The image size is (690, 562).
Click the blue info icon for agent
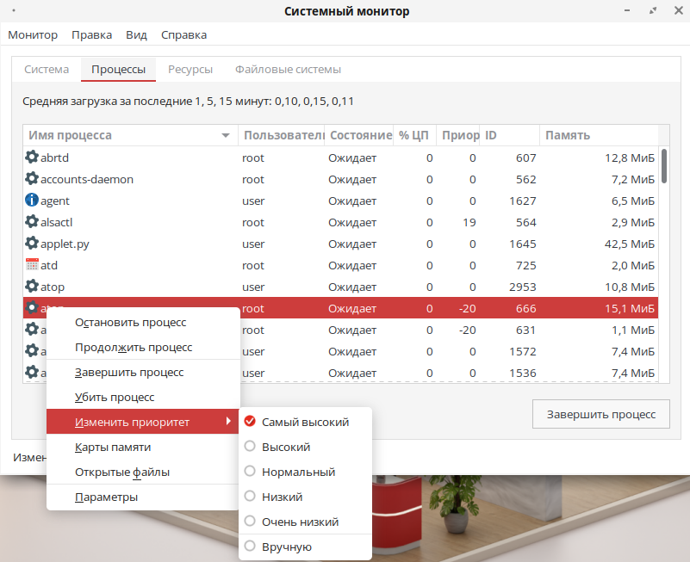tap(32, 201)
